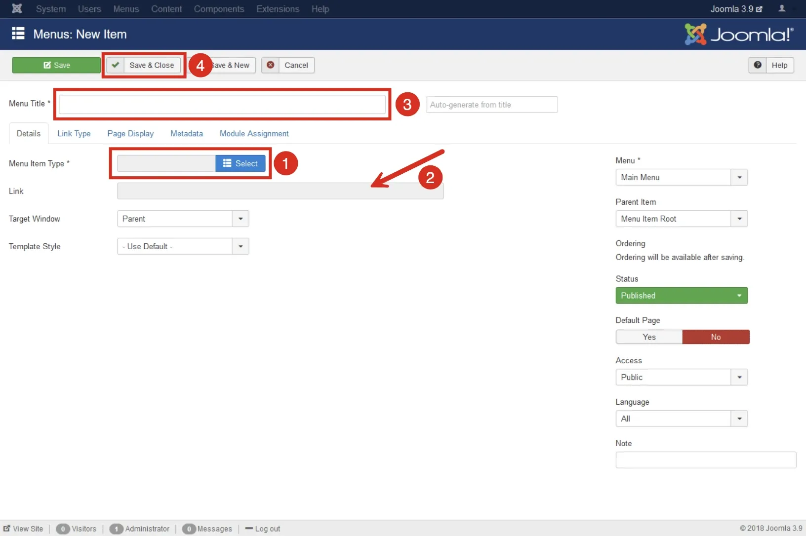The height and width of the screenshot is (536, 806).
Task: Click the Menu Item Type text field
Action: click(166, 163)
